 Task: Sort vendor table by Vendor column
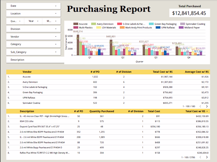pyautogui.click(x=27, y=72)
